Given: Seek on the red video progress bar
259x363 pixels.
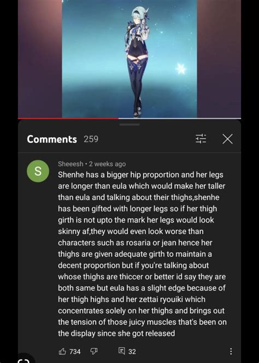Looking at the screenshot, I should (x=68, y=118).
